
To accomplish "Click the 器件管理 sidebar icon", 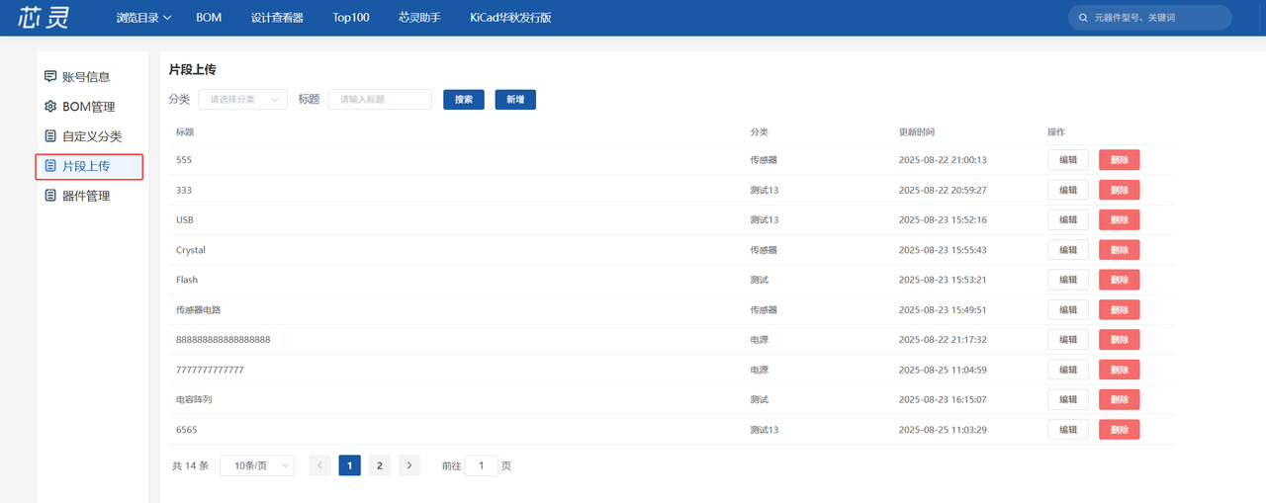I will pos(50,196).
